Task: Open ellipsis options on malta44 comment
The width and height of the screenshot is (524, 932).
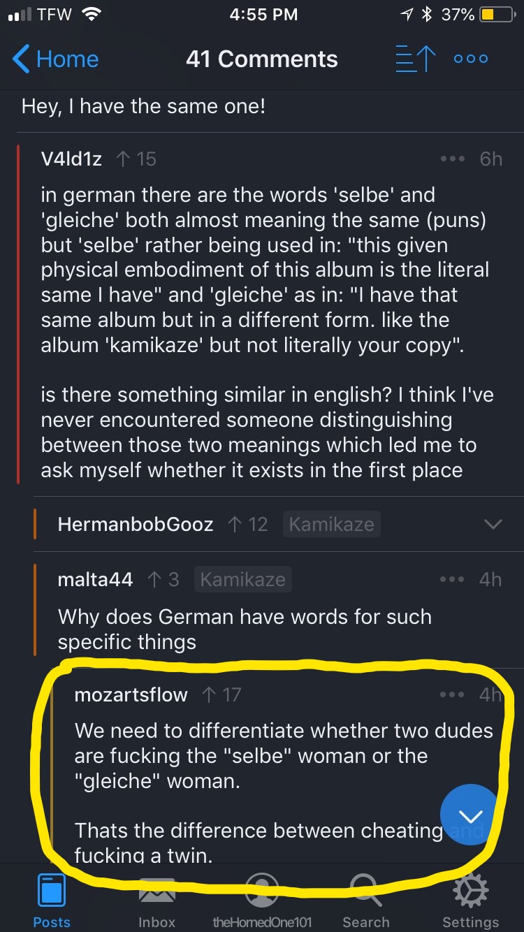Action: pos(453,579)
